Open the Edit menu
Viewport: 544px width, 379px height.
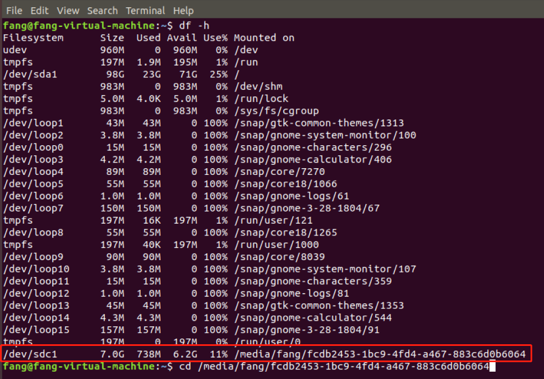click(x=39, y=11)
